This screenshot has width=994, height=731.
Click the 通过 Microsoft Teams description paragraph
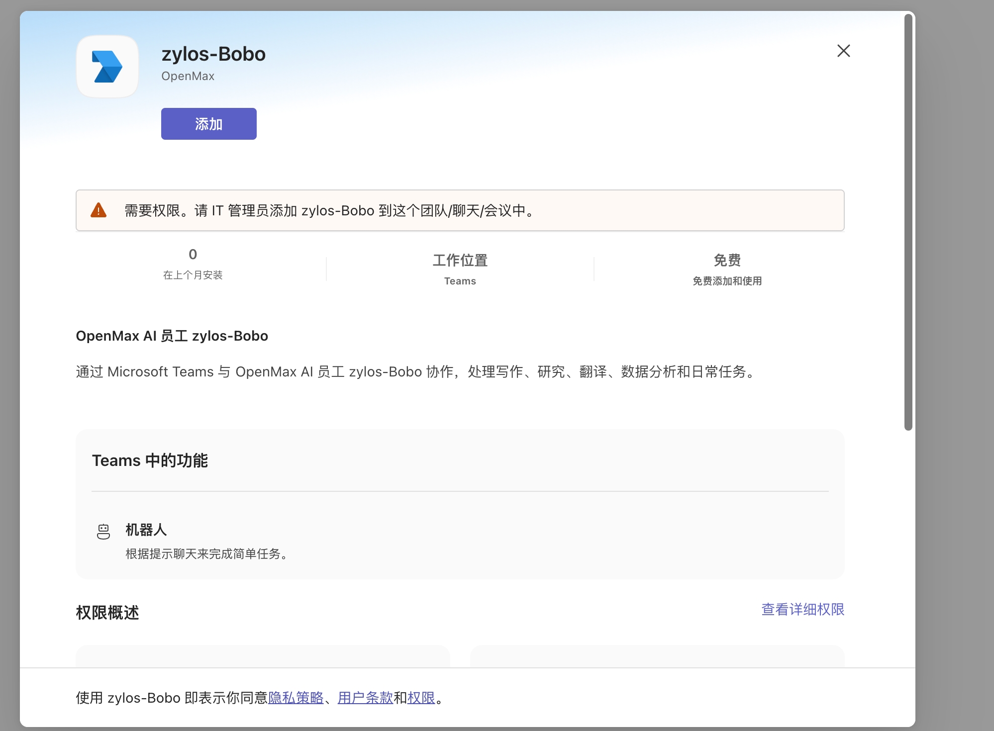point(417,371)
